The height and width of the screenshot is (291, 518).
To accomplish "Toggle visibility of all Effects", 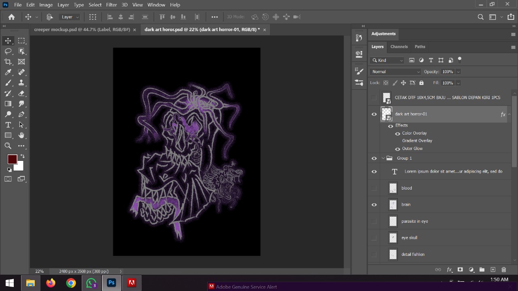I will point(391,126).
